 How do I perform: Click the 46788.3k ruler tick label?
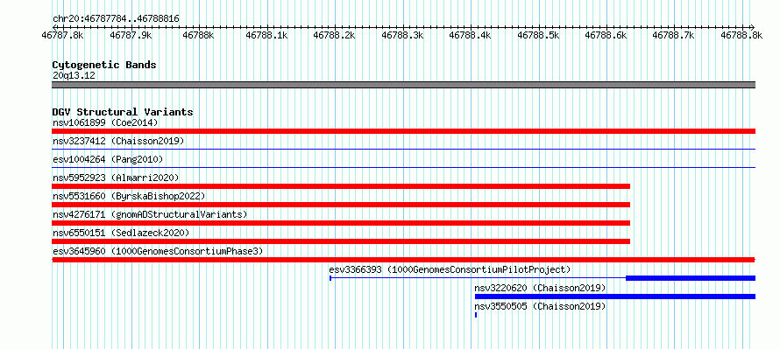(x=402, y=35)
